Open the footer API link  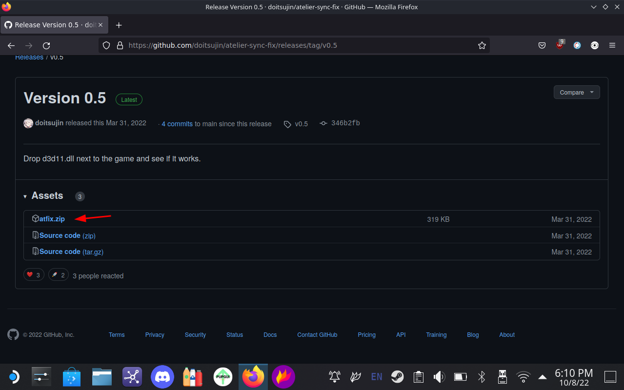coord(401,335)
